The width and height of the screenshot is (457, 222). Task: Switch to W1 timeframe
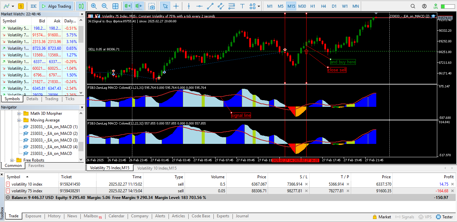tap(345, 6)
